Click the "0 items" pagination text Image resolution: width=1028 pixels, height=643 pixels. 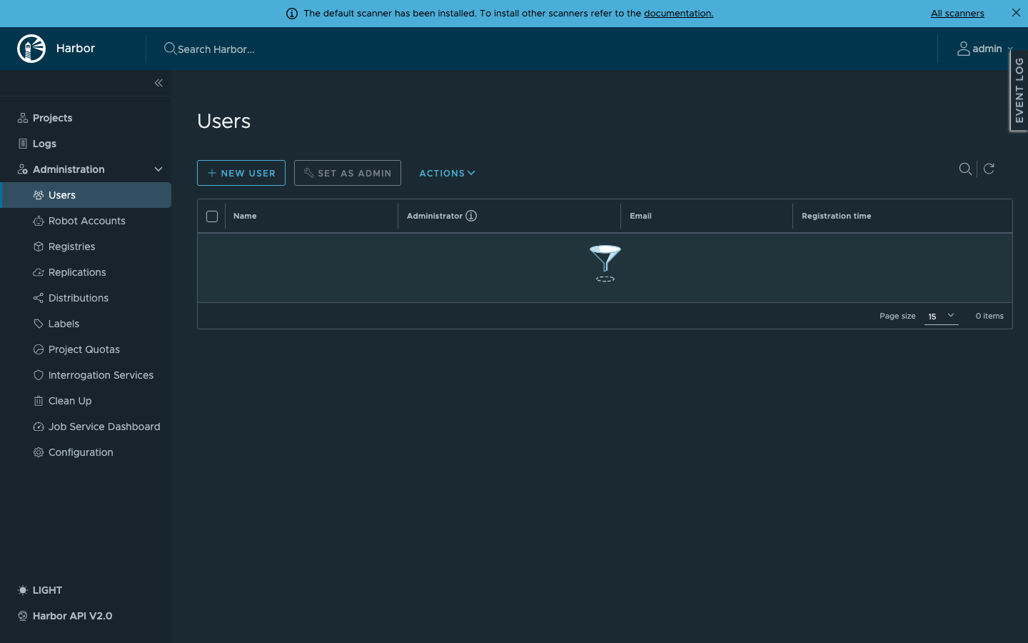pyautogui.click(x=989, y=316)
